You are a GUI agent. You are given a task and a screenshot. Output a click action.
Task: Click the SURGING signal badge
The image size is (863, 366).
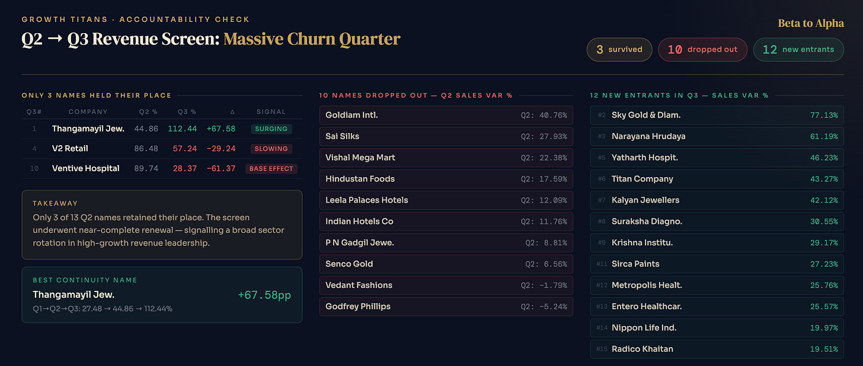click(271, 129)
